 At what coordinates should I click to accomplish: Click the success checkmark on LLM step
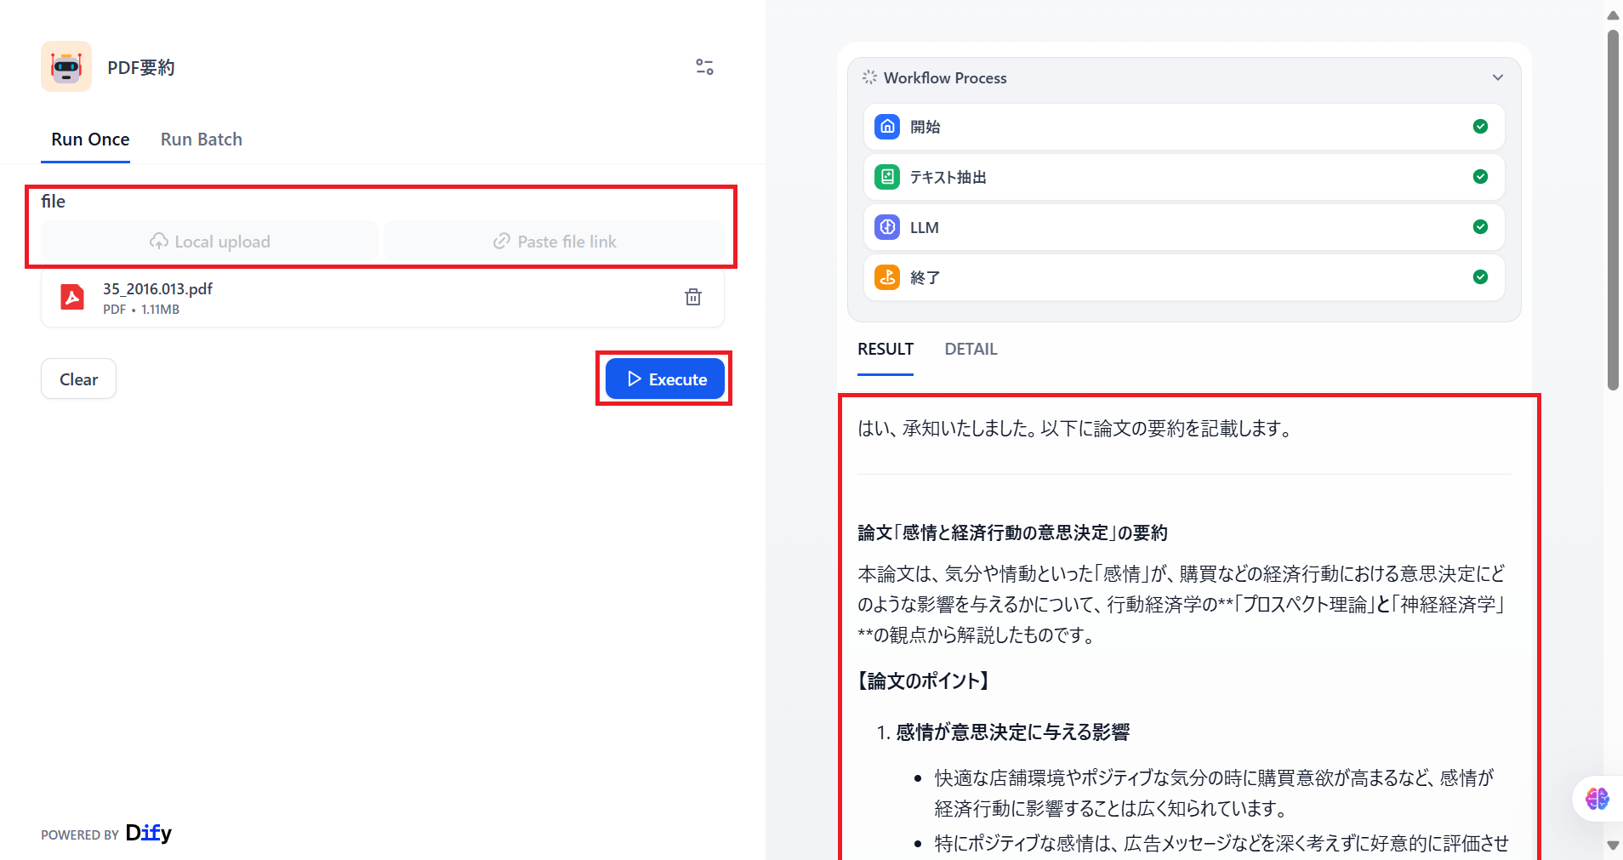(x=1480, y=227)
